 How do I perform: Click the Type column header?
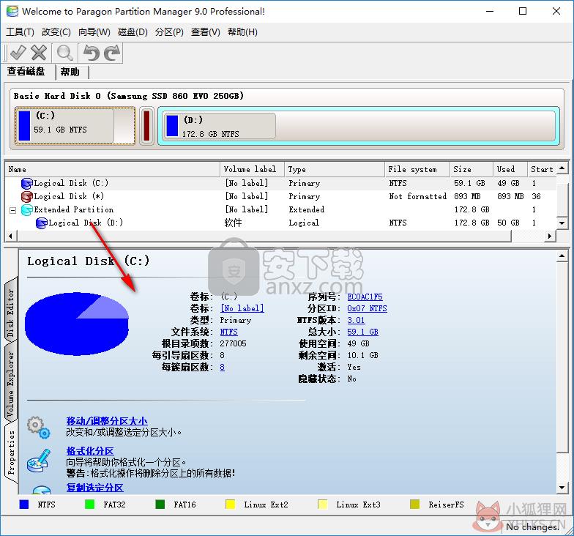click(335, 169)
